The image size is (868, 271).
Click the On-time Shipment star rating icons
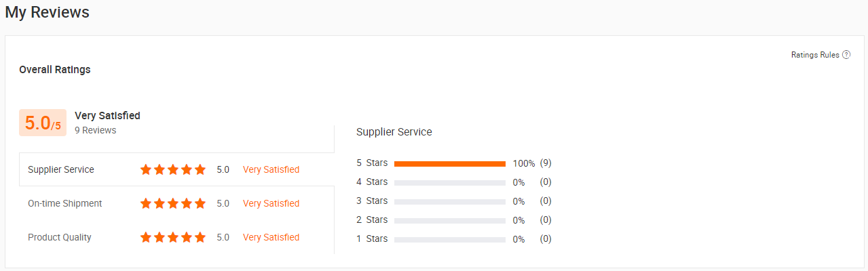[173, 203]
